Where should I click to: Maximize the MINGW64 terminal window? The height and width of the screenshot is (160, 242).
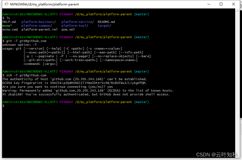coord(221,4)
